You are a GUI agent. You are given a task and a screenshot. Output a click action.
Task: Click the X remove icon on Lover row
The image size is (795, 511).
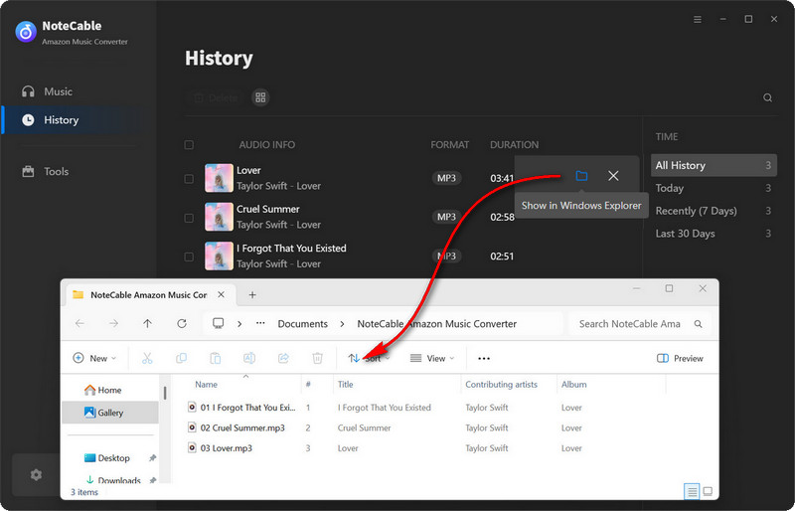[613, 176]
